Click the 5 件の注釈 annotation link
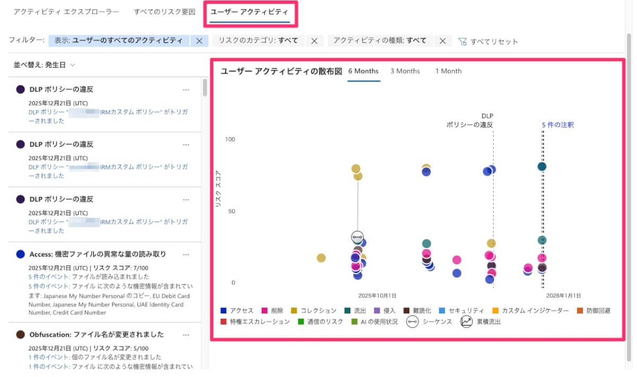This screenshot has width=637, height=377. click(x=557, y=125)
